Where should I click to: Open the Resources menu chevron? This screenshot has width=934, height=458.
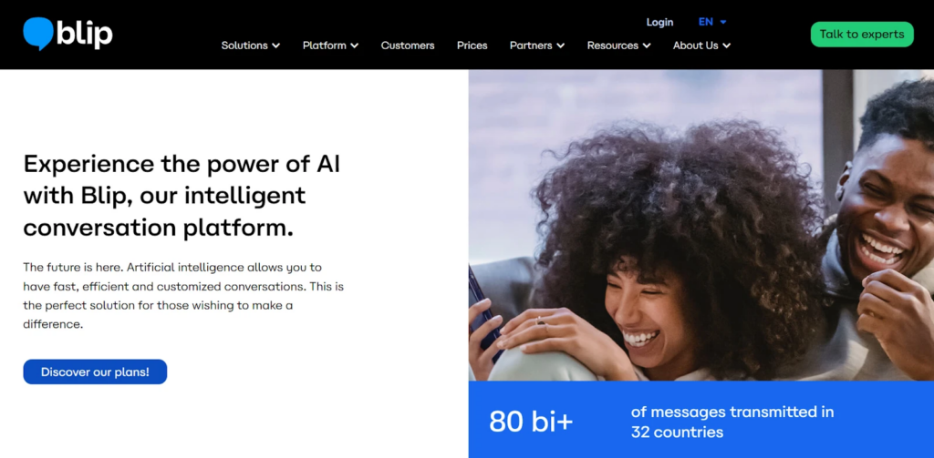647,46
